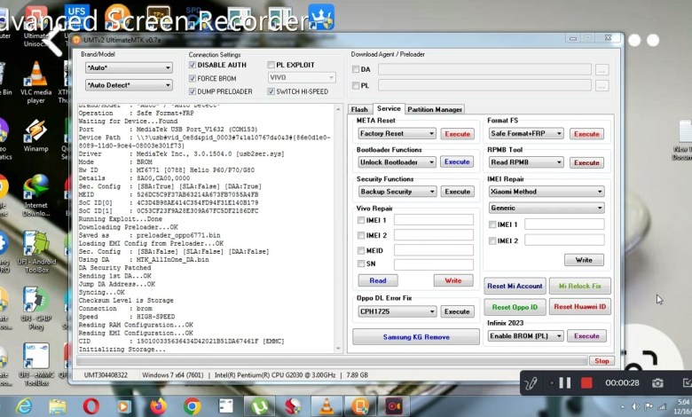692x417 pixels.
Task: Open VLC media player desktop shortcut
Action: 35,75
